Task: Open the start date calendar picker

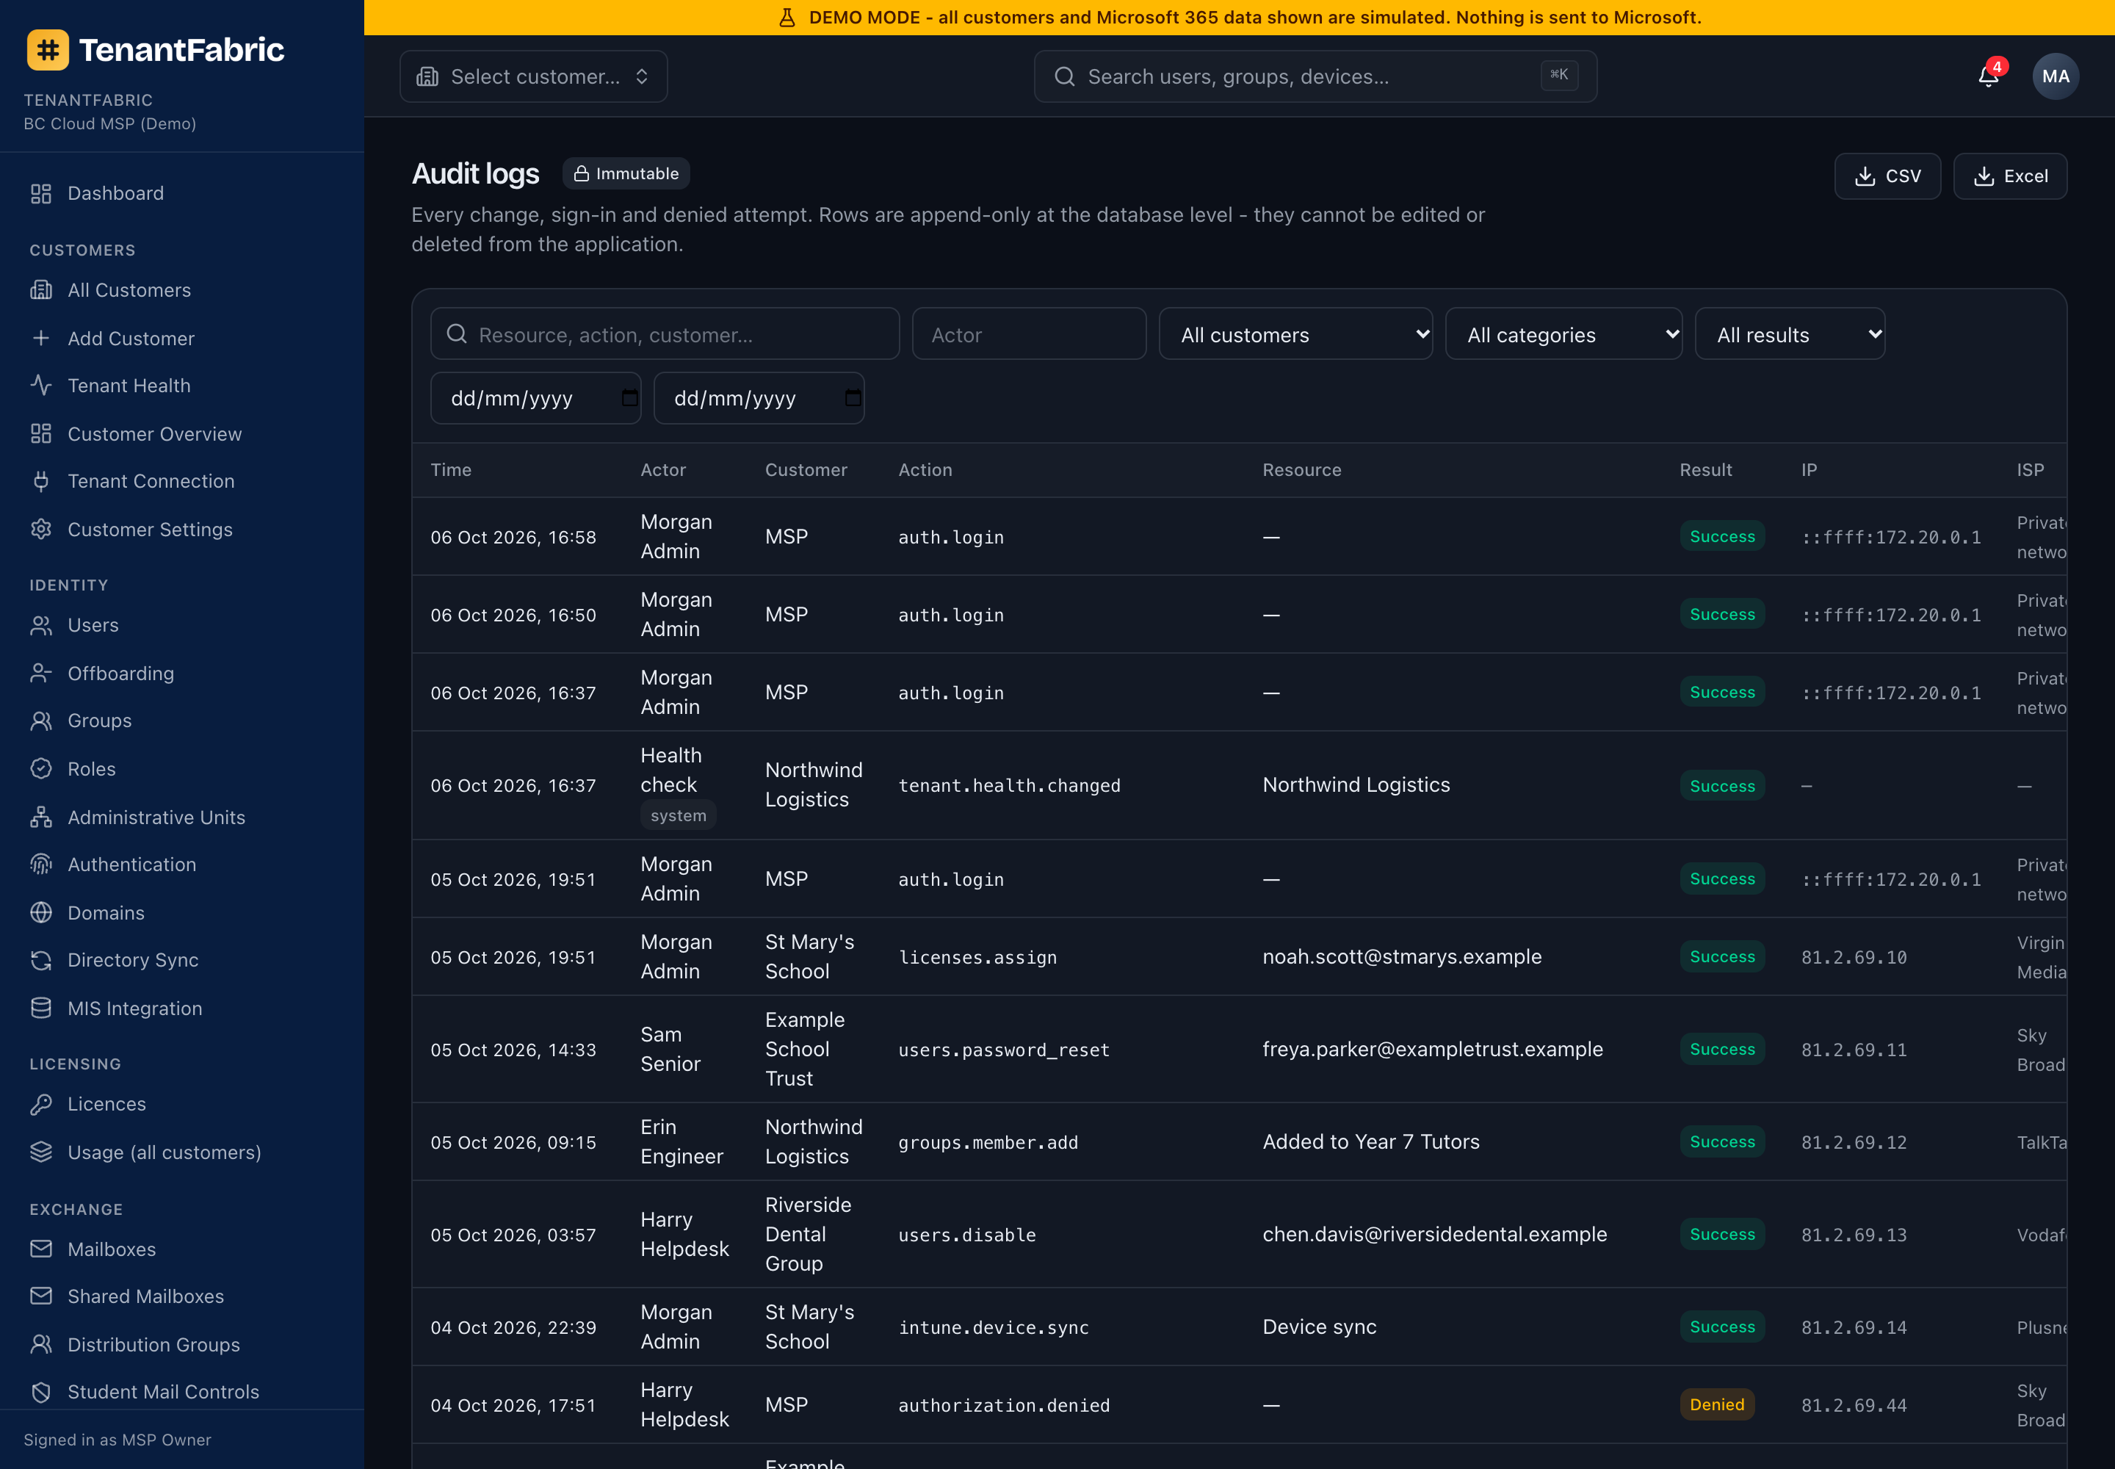Action: [629, 397]
